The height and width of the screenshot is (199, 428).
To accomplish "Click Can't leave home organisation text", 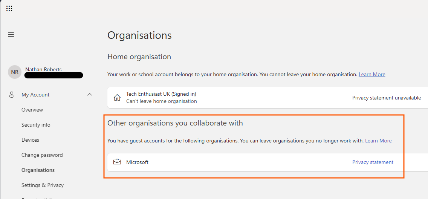I will tap(162, 101).
